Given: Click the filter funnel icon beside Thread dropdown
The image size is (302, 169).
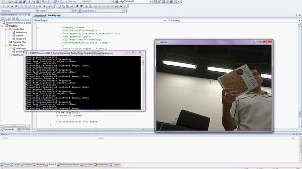Looking at the screenshot, I should (x=75, y=11).
